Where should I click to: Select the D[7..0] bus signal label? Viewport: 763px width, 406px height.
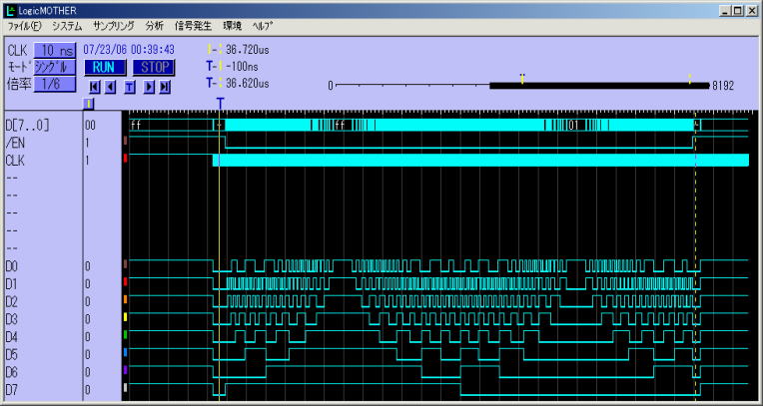pyautogui.click(x=27, y=126)
